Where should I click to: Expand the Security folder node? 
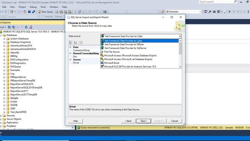[1, 116]
